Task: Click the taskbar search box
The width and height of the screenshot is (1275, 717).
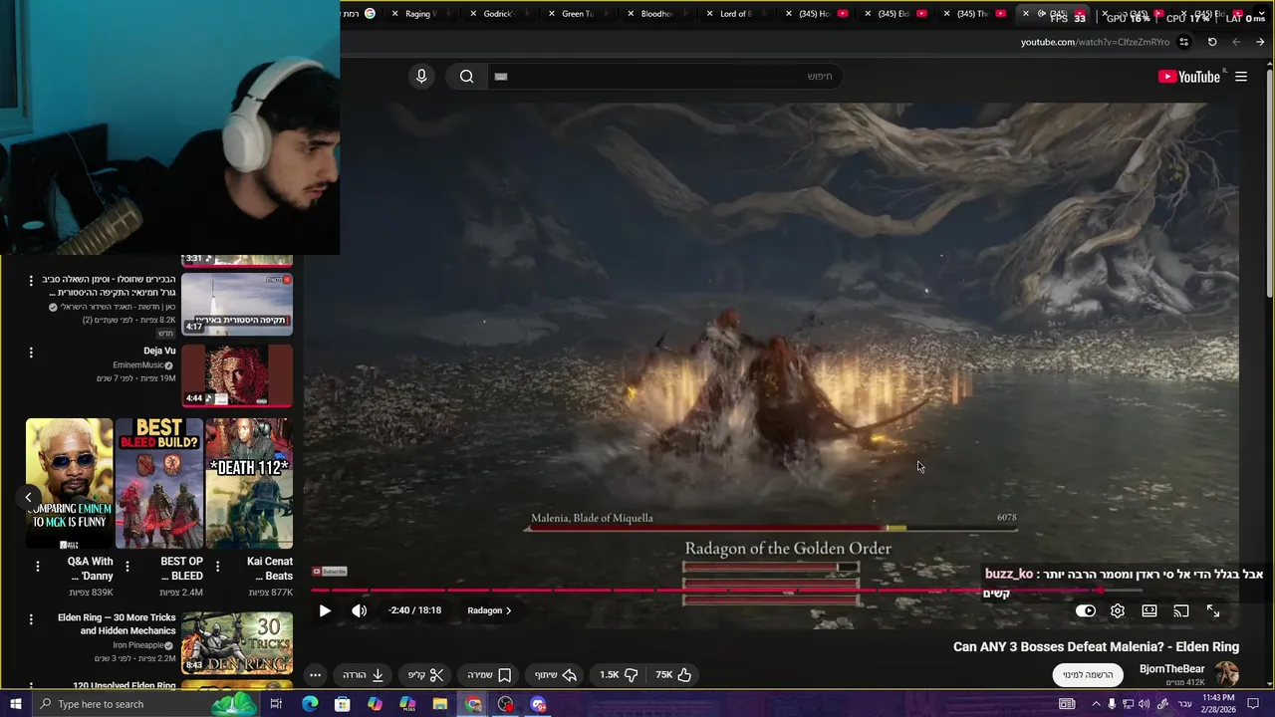Action: pyautogui.click(x=144, y=704)
